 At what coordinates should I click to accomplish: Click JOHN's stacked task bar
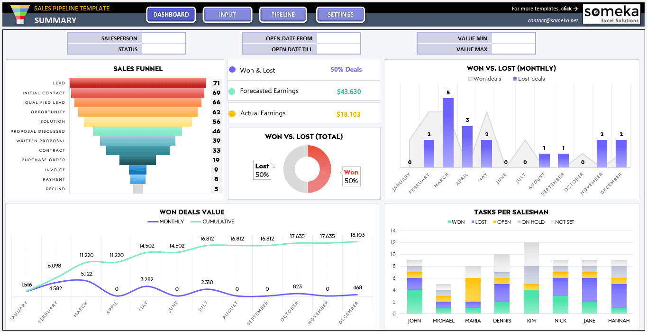414,287
